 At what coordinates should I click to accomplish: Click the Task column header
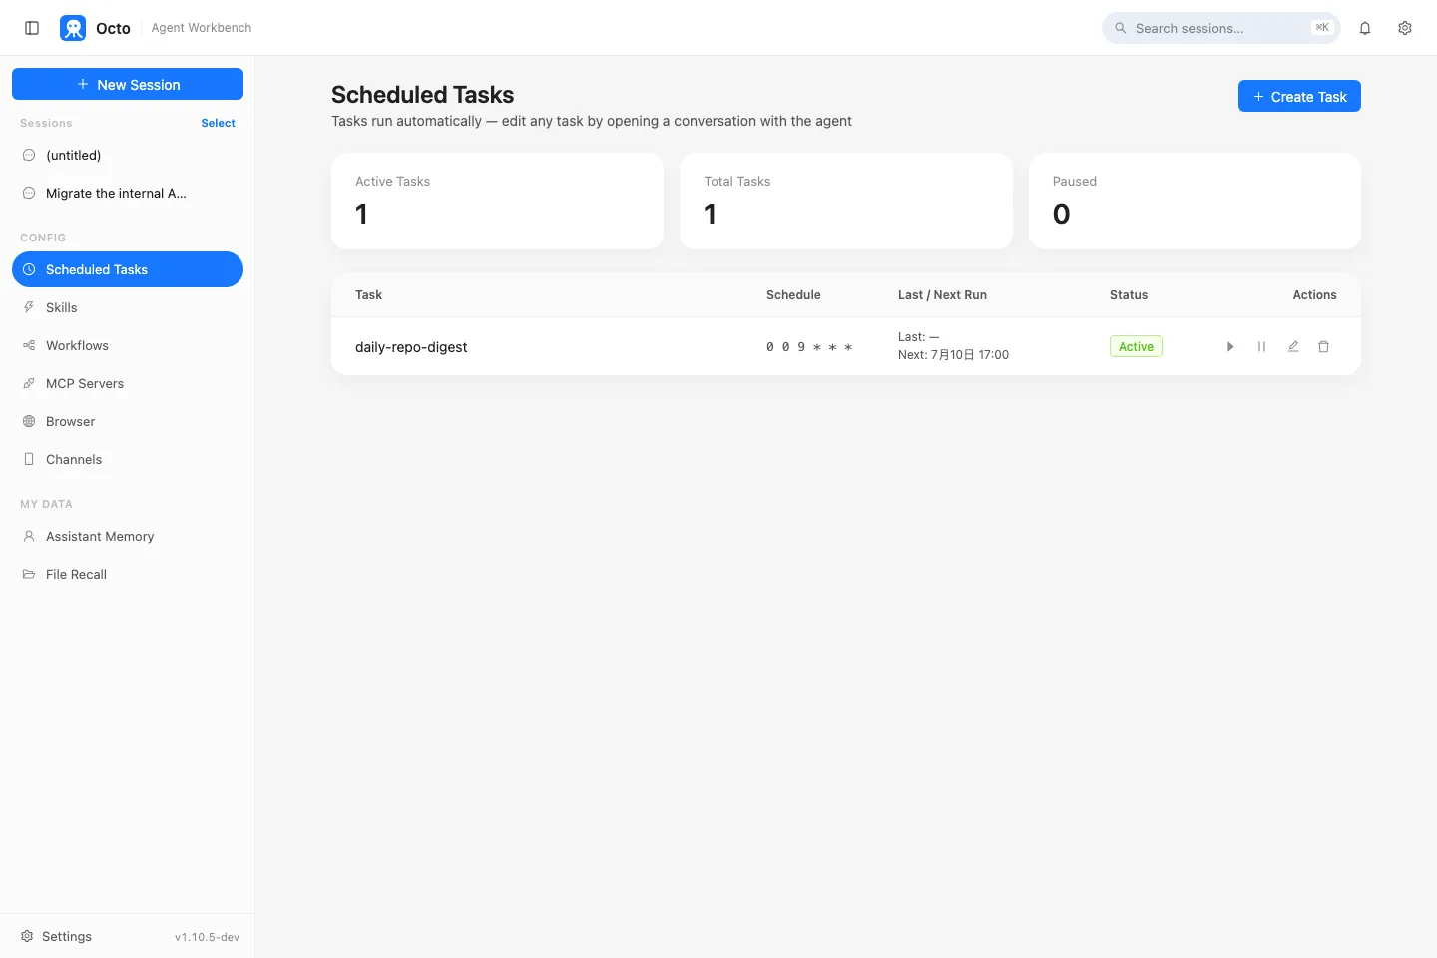pyautogui.click(x=368, y=295)
